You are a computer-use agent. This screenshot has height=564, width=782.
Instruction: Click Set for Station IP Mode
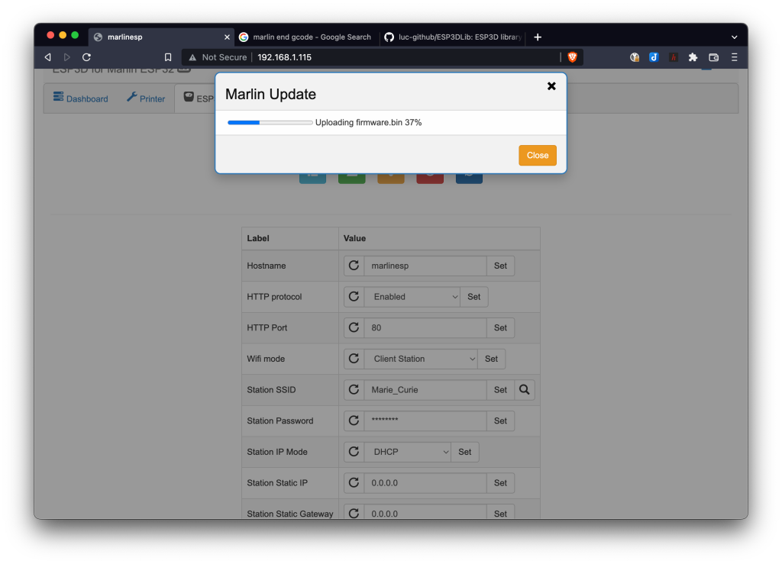[x=465, y=451]
